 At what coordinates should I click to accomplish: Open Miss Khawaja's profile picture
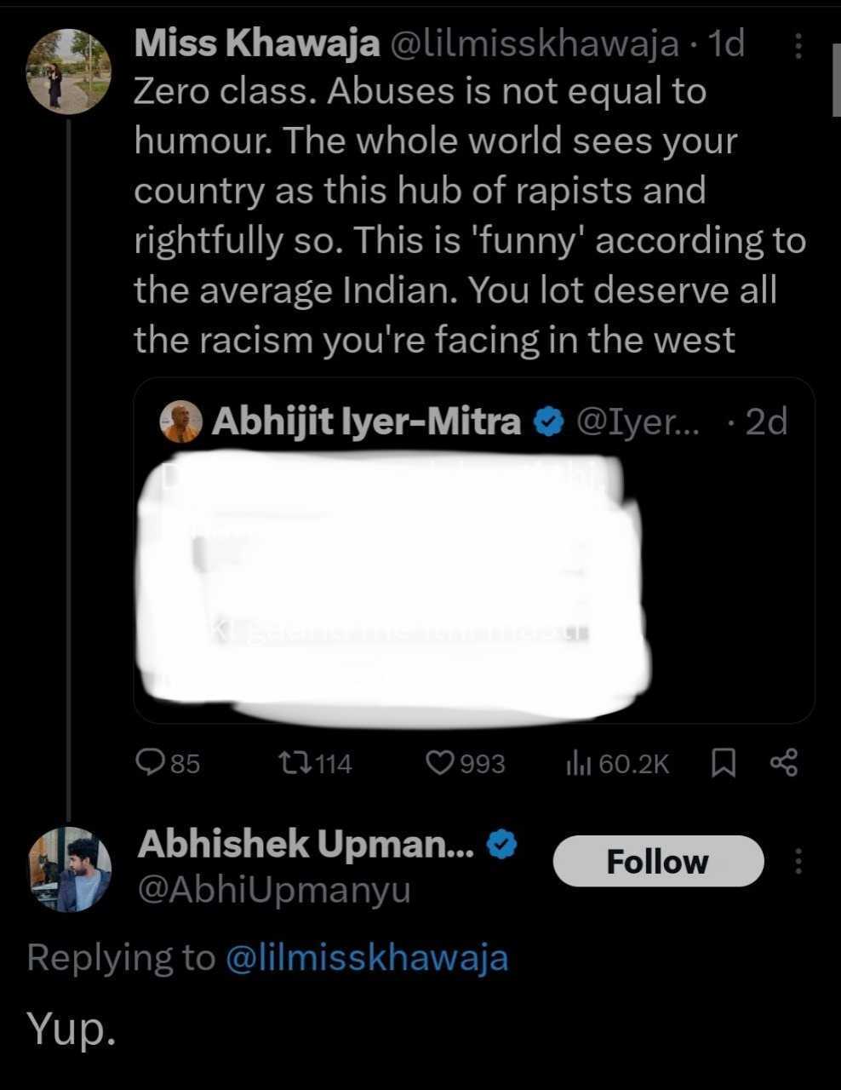[x=69, y=71]
